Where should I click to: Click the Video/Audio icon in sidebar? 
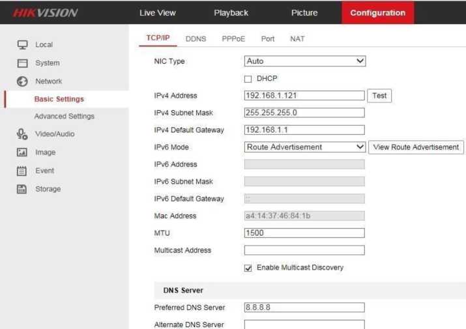(x=22, y=134)
